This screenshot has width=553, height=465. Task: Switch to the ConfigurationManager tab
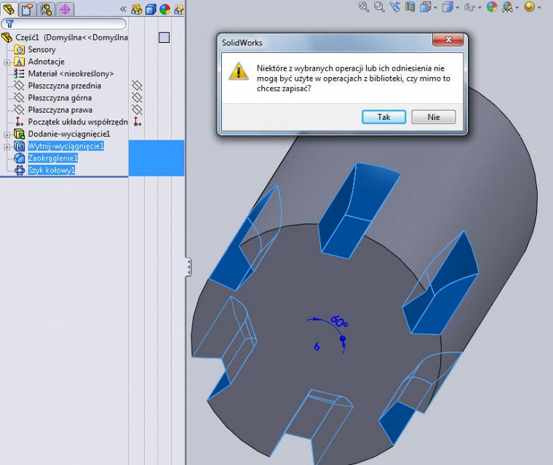[46, 9]
